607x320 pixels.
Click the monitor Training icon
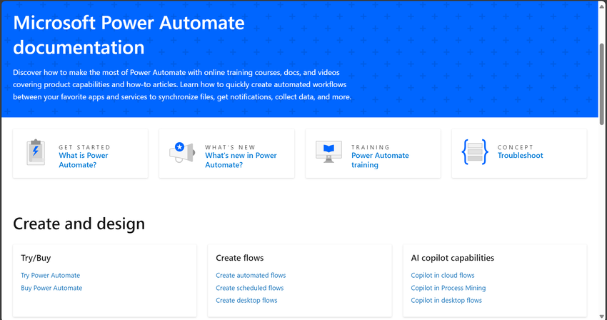[x=328, y=152]
